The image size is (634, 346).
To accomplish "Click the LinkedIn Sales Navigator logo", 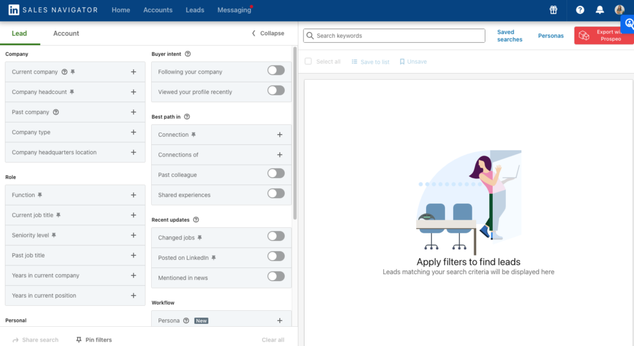I will point(53,10).
